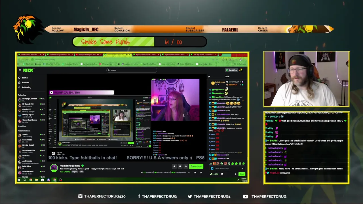
Task: Open shop icon beside points balance
Action: [x=222, y=174]
